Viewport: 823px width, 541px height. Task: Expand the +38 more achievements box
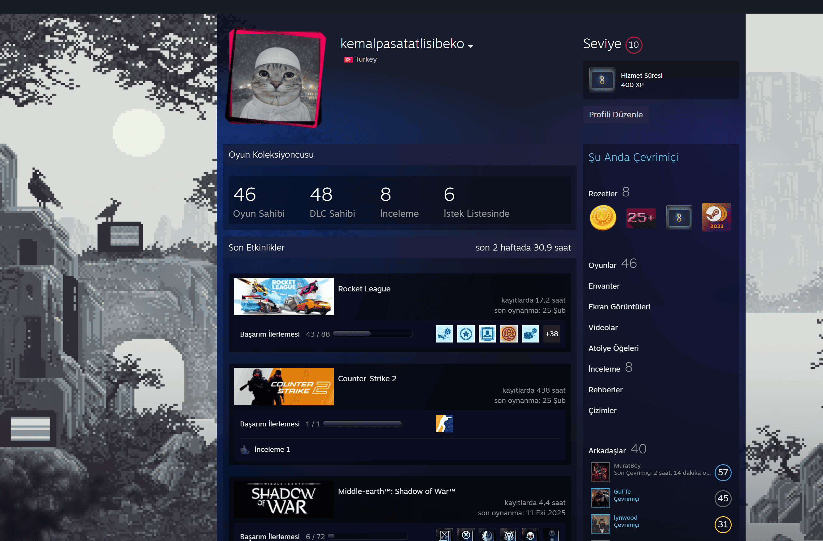tap(551, 334)
